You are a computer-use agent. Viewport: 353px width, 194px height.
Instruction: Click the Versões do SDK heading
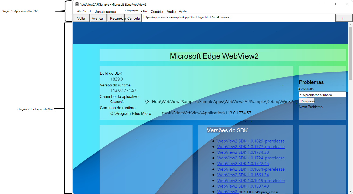tap(227, 130)
